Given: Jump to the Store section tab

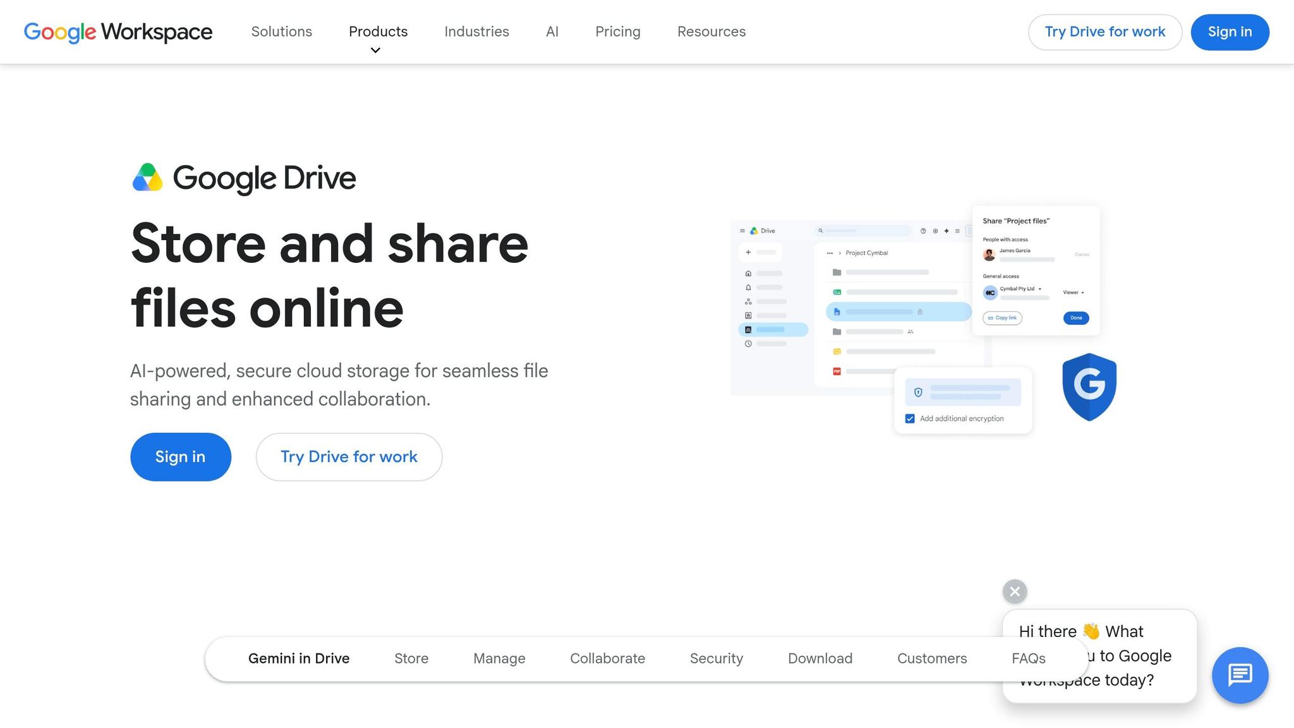Looking at the screenshot, I should point(411,658).
